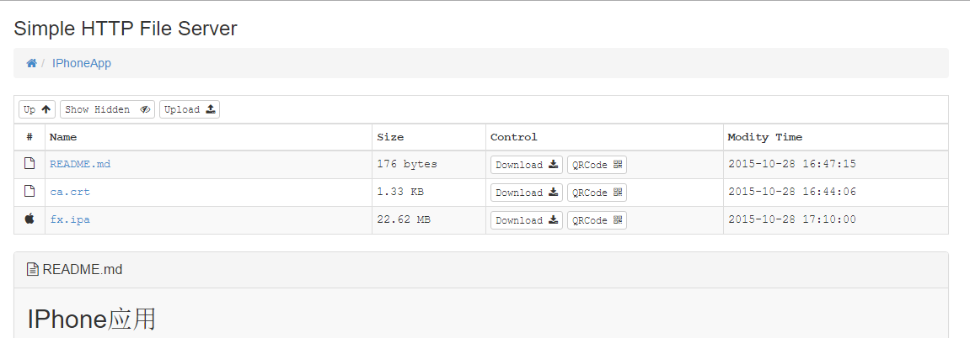Image resolution: width=970 pixels, height=338 pixels.
Task: Open the ca.crt file link
Action: [70, 192]
